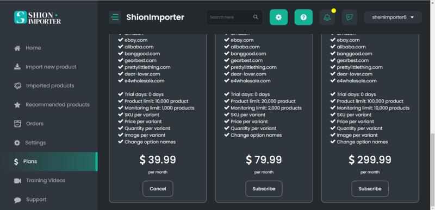Viewport: 435px width, 210px height.
Task: Click the Orders box icon
Action: click(x=17, y=124)
